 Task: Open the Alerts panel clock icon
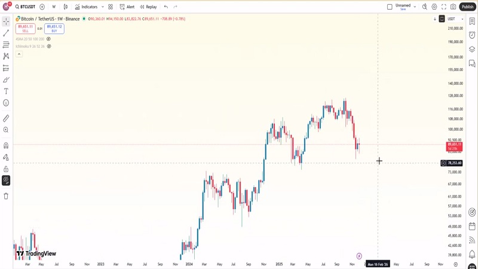[472, 35]
